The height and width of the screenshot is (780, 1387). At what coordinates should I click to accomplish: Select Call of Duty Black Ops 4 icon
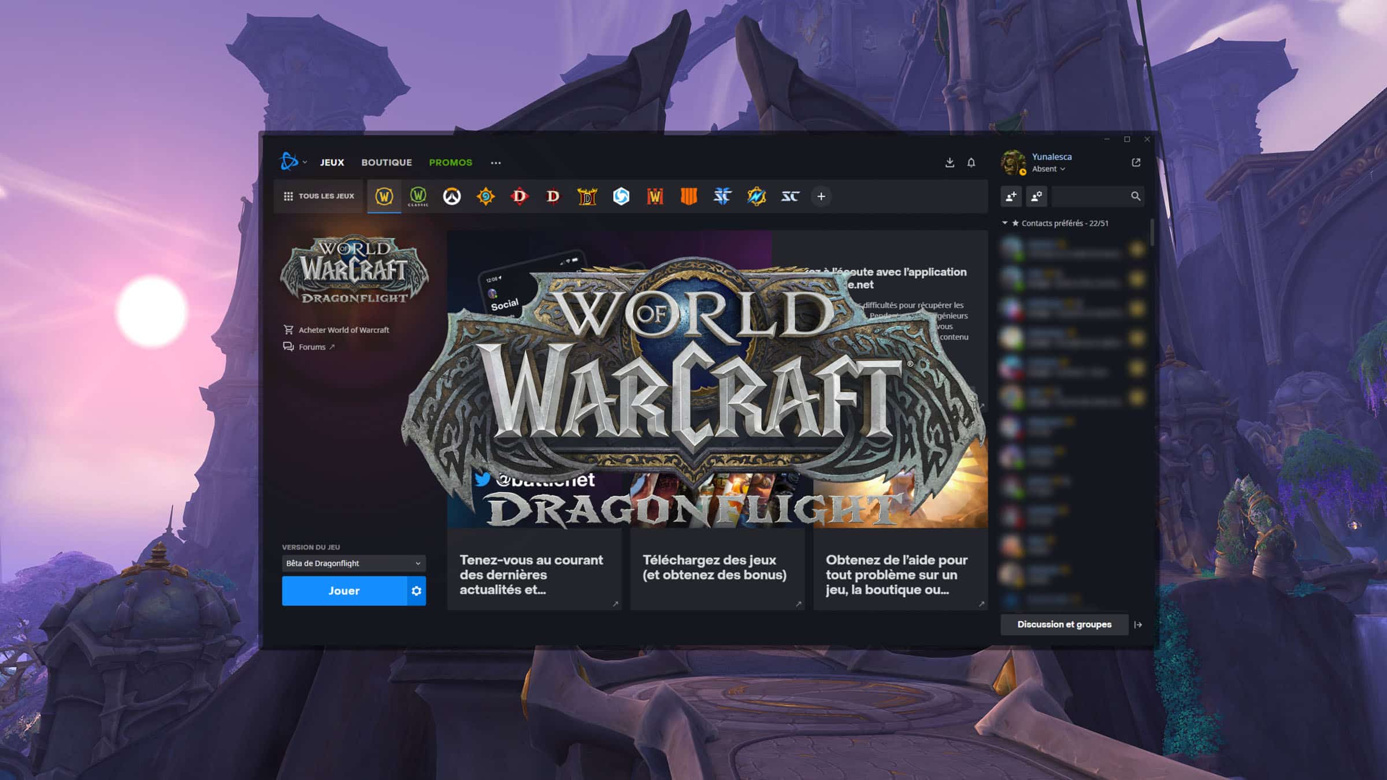(x=688, y=196)
